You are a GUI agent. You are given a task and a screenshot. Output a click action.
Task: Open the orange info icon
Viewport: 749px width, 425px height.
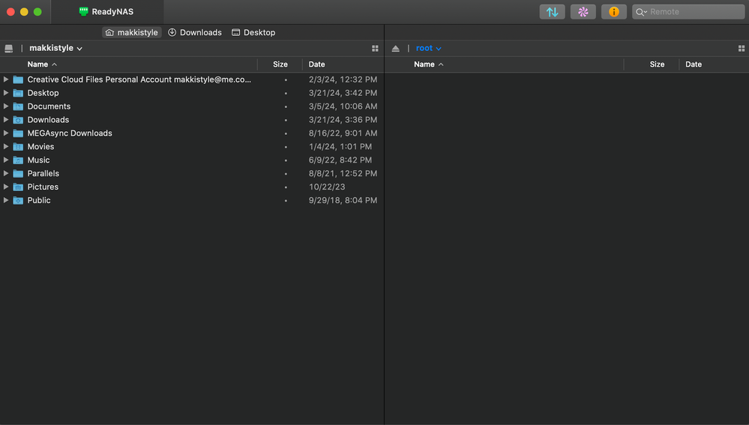pos(614,12)
